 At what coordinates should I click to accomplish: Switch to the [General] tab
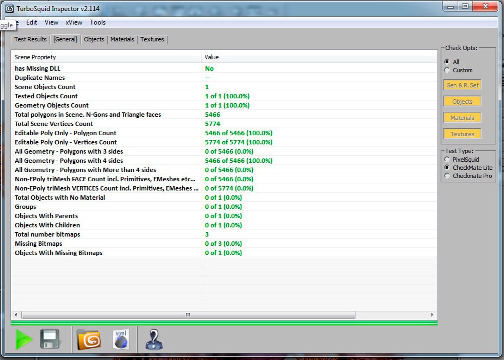[65, 39]
